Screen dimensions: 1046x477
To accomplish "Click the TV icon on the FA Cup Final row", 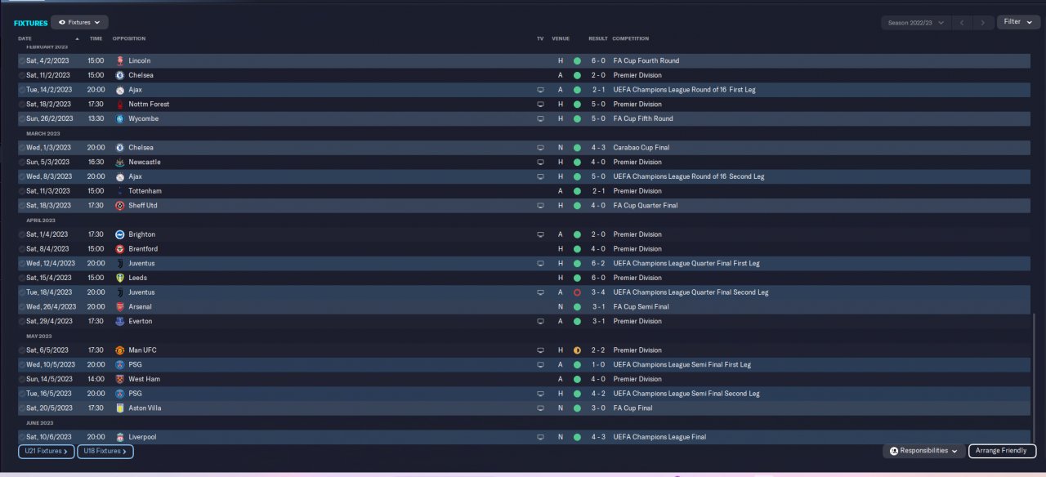I will point(540,408).
